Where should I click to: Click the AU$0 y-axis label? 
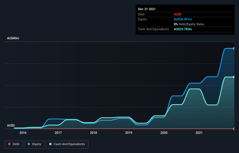(11, 125)
